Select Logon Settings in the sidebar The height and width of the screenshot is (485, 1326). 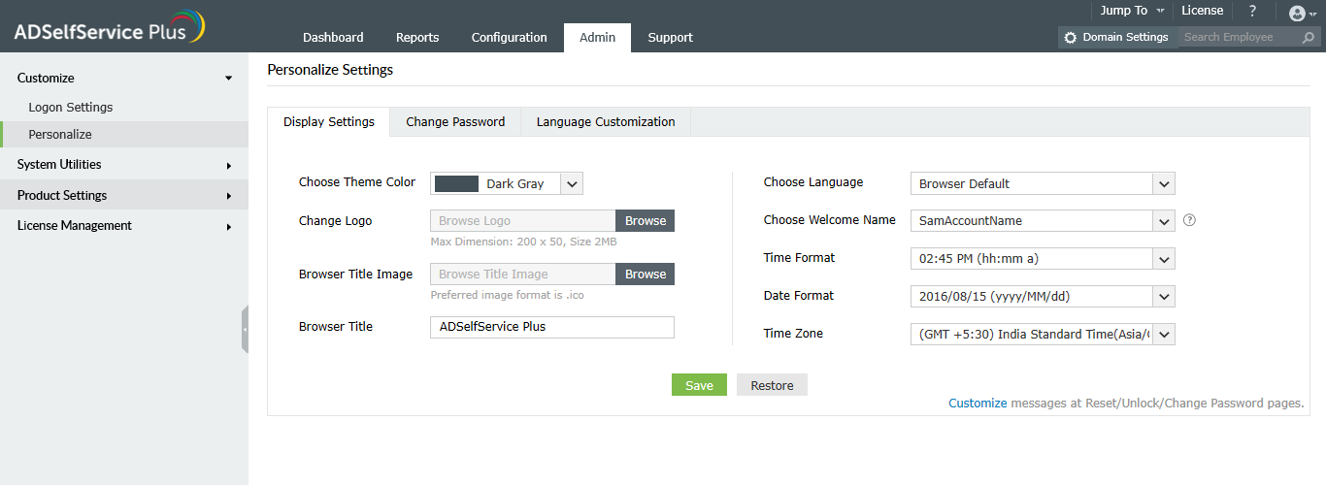71,108
